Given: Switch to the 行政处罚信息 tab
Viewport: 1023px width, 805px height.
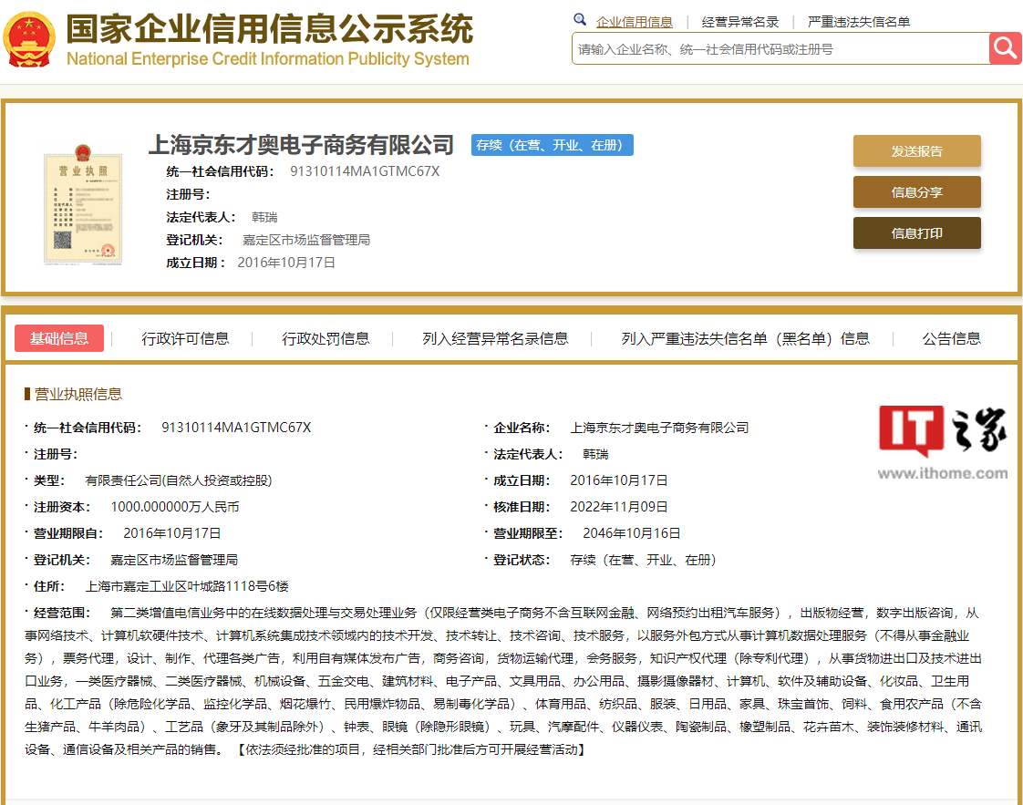Looking at the screenshot, I should [325, 338].
